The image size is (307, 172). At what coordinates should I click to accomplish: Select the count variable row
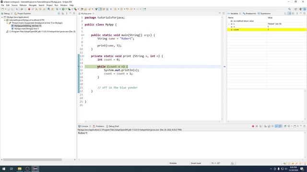[x=267, y=30]
